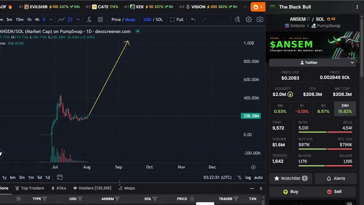Image resolution: width=364 pixels, height=205 pixels.
Task: Open the KOLs tab
Action: (59, 188)
